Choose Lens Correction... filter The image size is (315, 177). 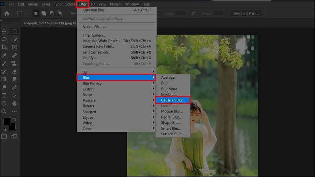click(x=117, y=52)
